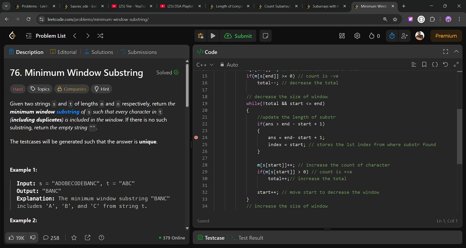The width and height of the screenshot is (466, 248).
Task: Like the problem with 19K thumbs up
Action: [16, 238]
